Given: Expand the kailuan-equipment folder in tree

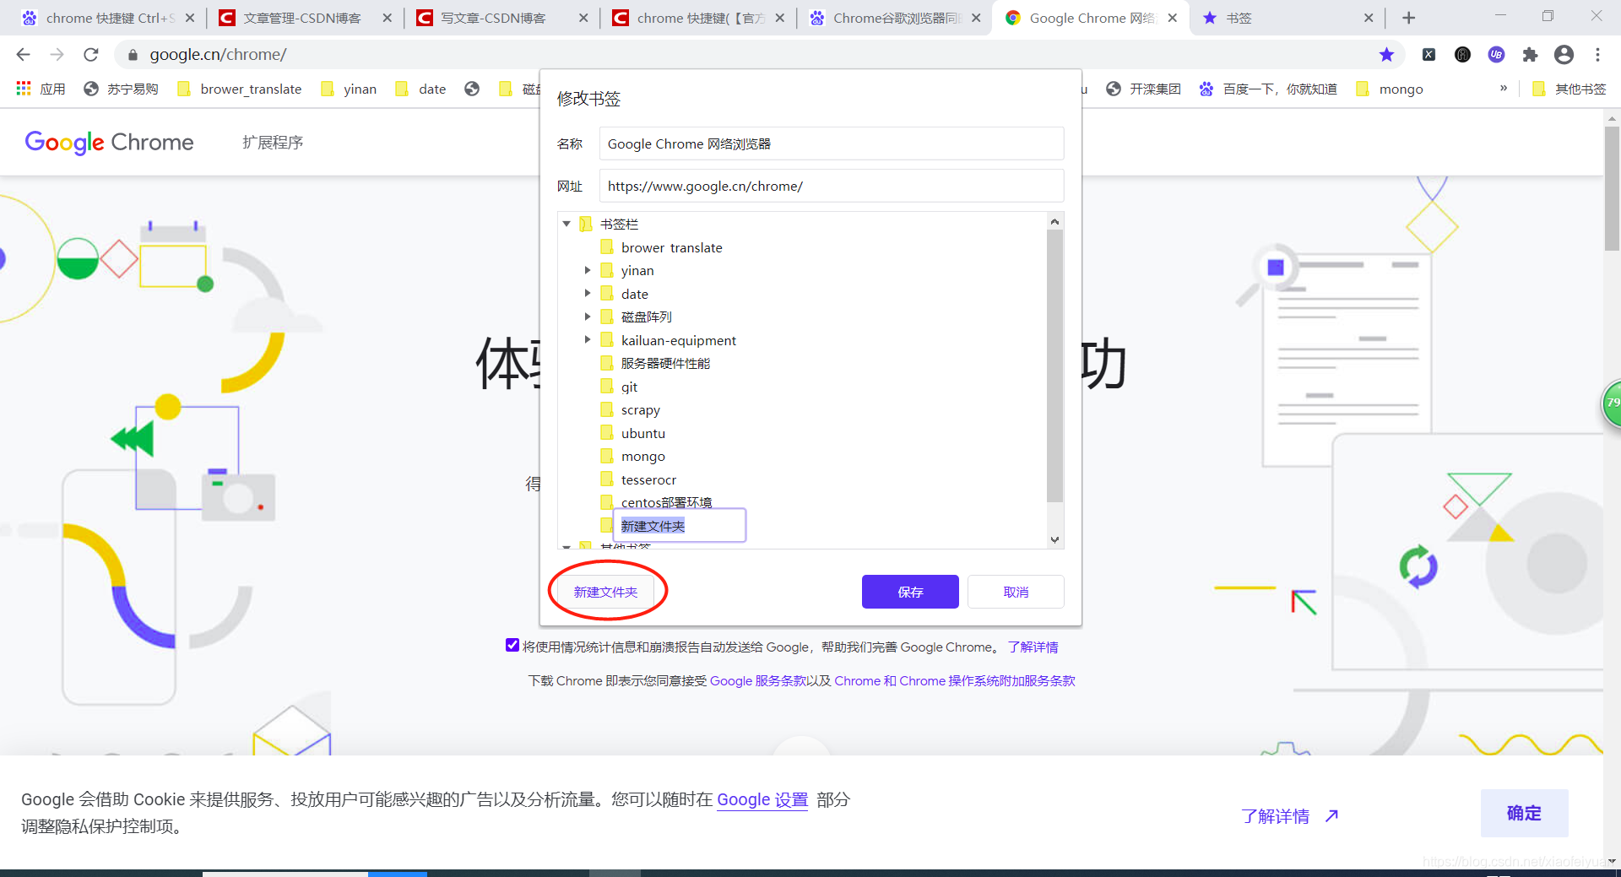Looking at the screenshot, I should (x=588, y=340).
